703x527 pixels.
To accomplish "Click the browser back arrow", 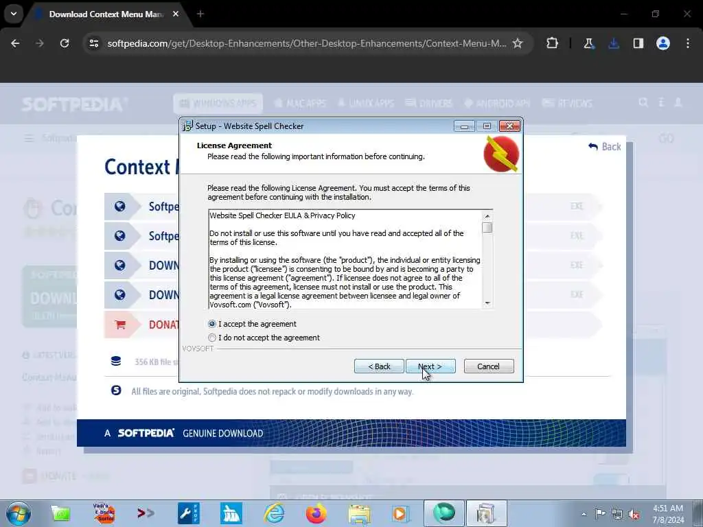I will (15, 43).
